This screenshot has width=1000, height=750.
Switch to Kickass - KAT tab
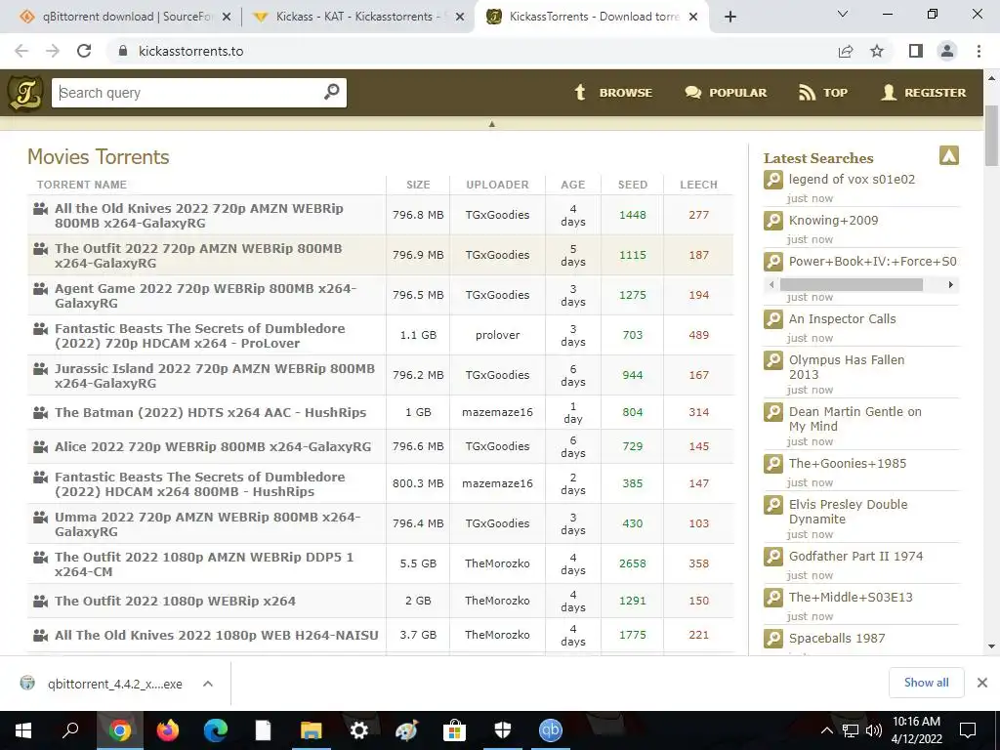(x=359, y=17)
